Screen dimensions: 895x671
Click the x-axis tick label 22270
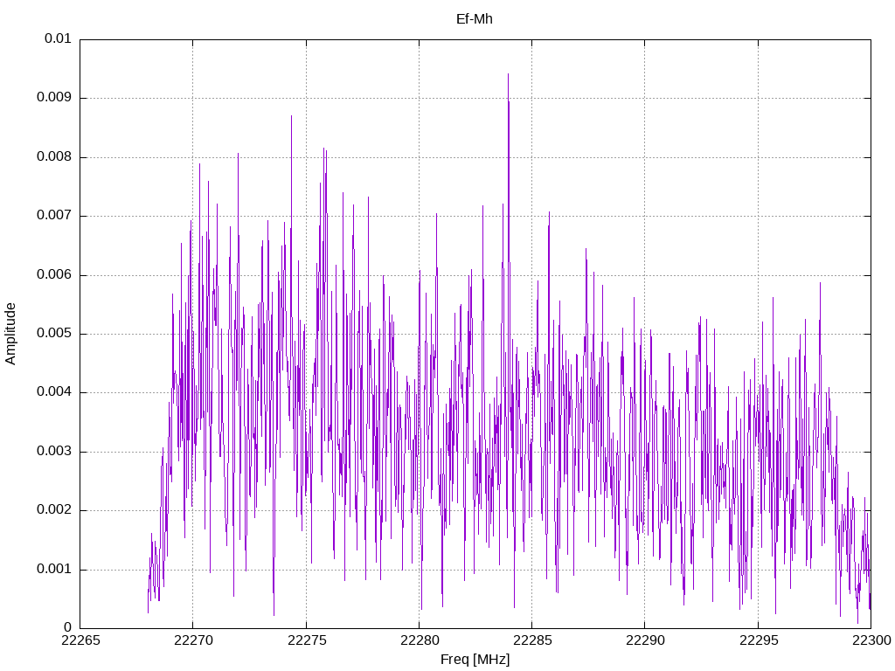pos(193,640)
